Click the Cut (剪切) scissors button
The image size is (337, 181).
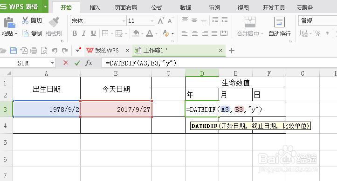tap(32, 20)
